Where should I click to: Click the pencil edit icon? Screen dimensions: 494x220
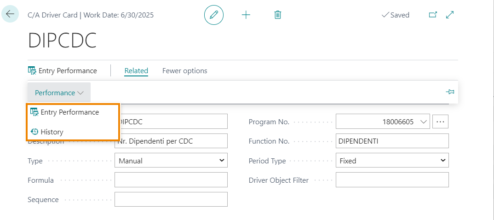(214, 15)
